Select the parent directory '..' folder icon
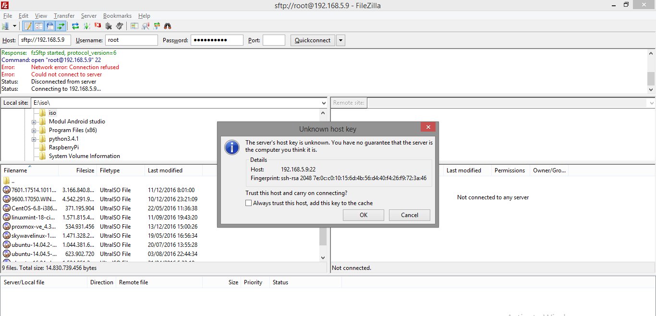Screen dimensions: 656x316 tap(7, 181)
